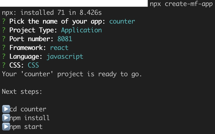Click the 'npm install' command text
The height and width of the screenshot is (134, 215).
point(30,118)
